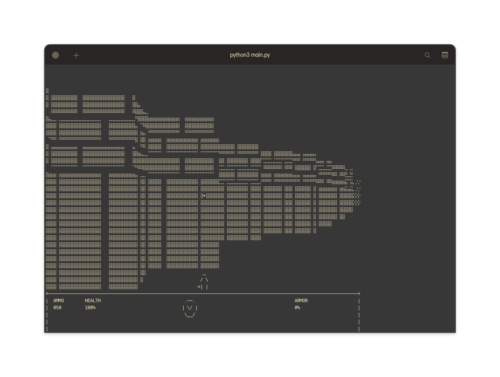
Task: Click the HEALTH label in the HUD
Action: (93, 300)
